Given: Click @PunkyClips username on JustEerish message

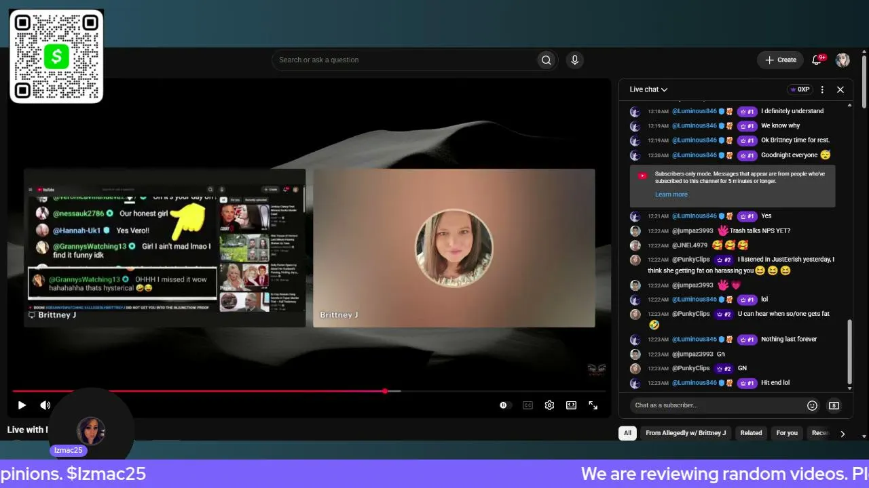Looking at the screenshot, I should (690, 260).
